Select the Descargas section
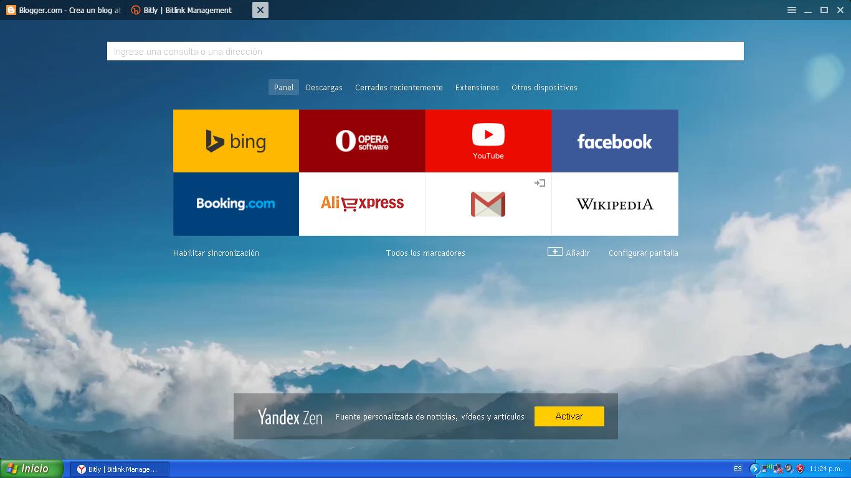The image size is (851, 478). point(324,87)
